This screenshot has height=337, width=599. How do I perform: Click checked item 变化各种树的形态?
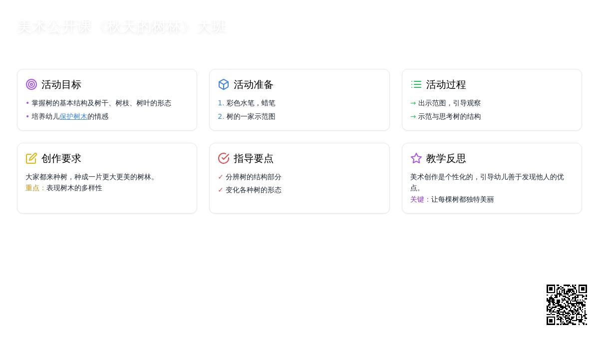pos(253,190)
